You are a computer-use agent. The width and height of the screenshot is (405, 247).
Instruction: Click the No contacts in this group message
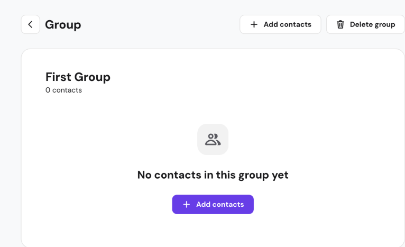tap(213, 175)
